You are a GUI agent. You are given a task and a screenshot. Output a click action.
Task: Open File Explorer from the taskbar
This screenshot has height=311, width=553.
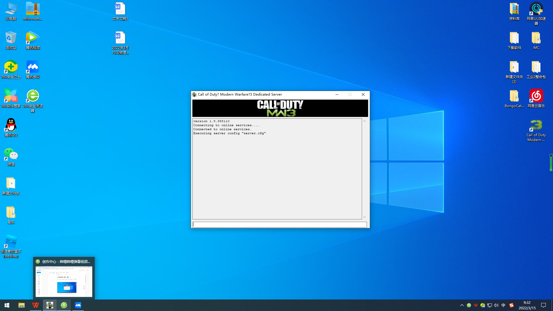[x=21, y=305]
